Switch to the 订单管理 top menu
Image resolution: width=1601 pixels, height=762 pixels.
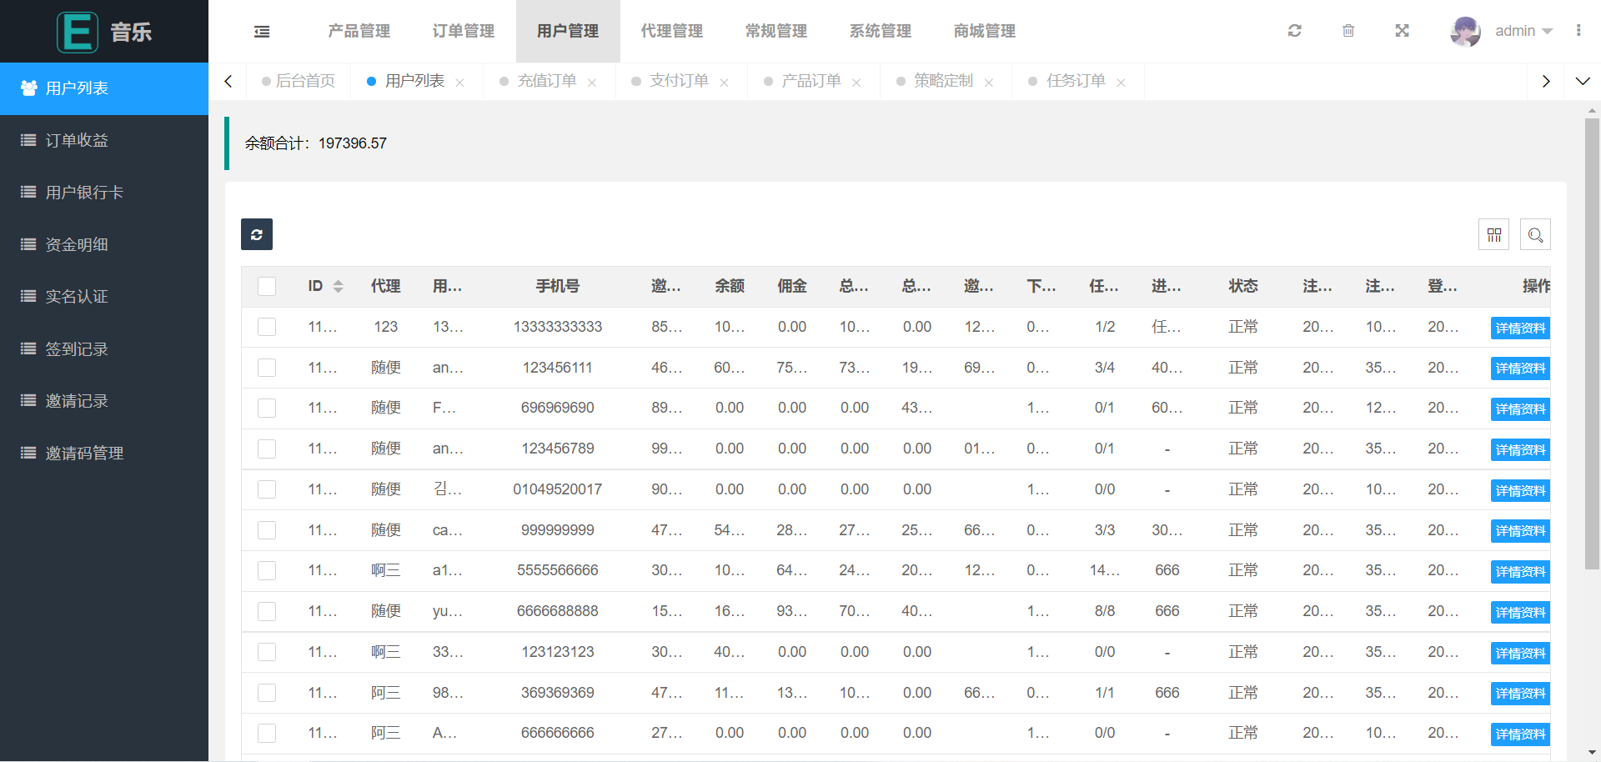[x=463, y=31]
